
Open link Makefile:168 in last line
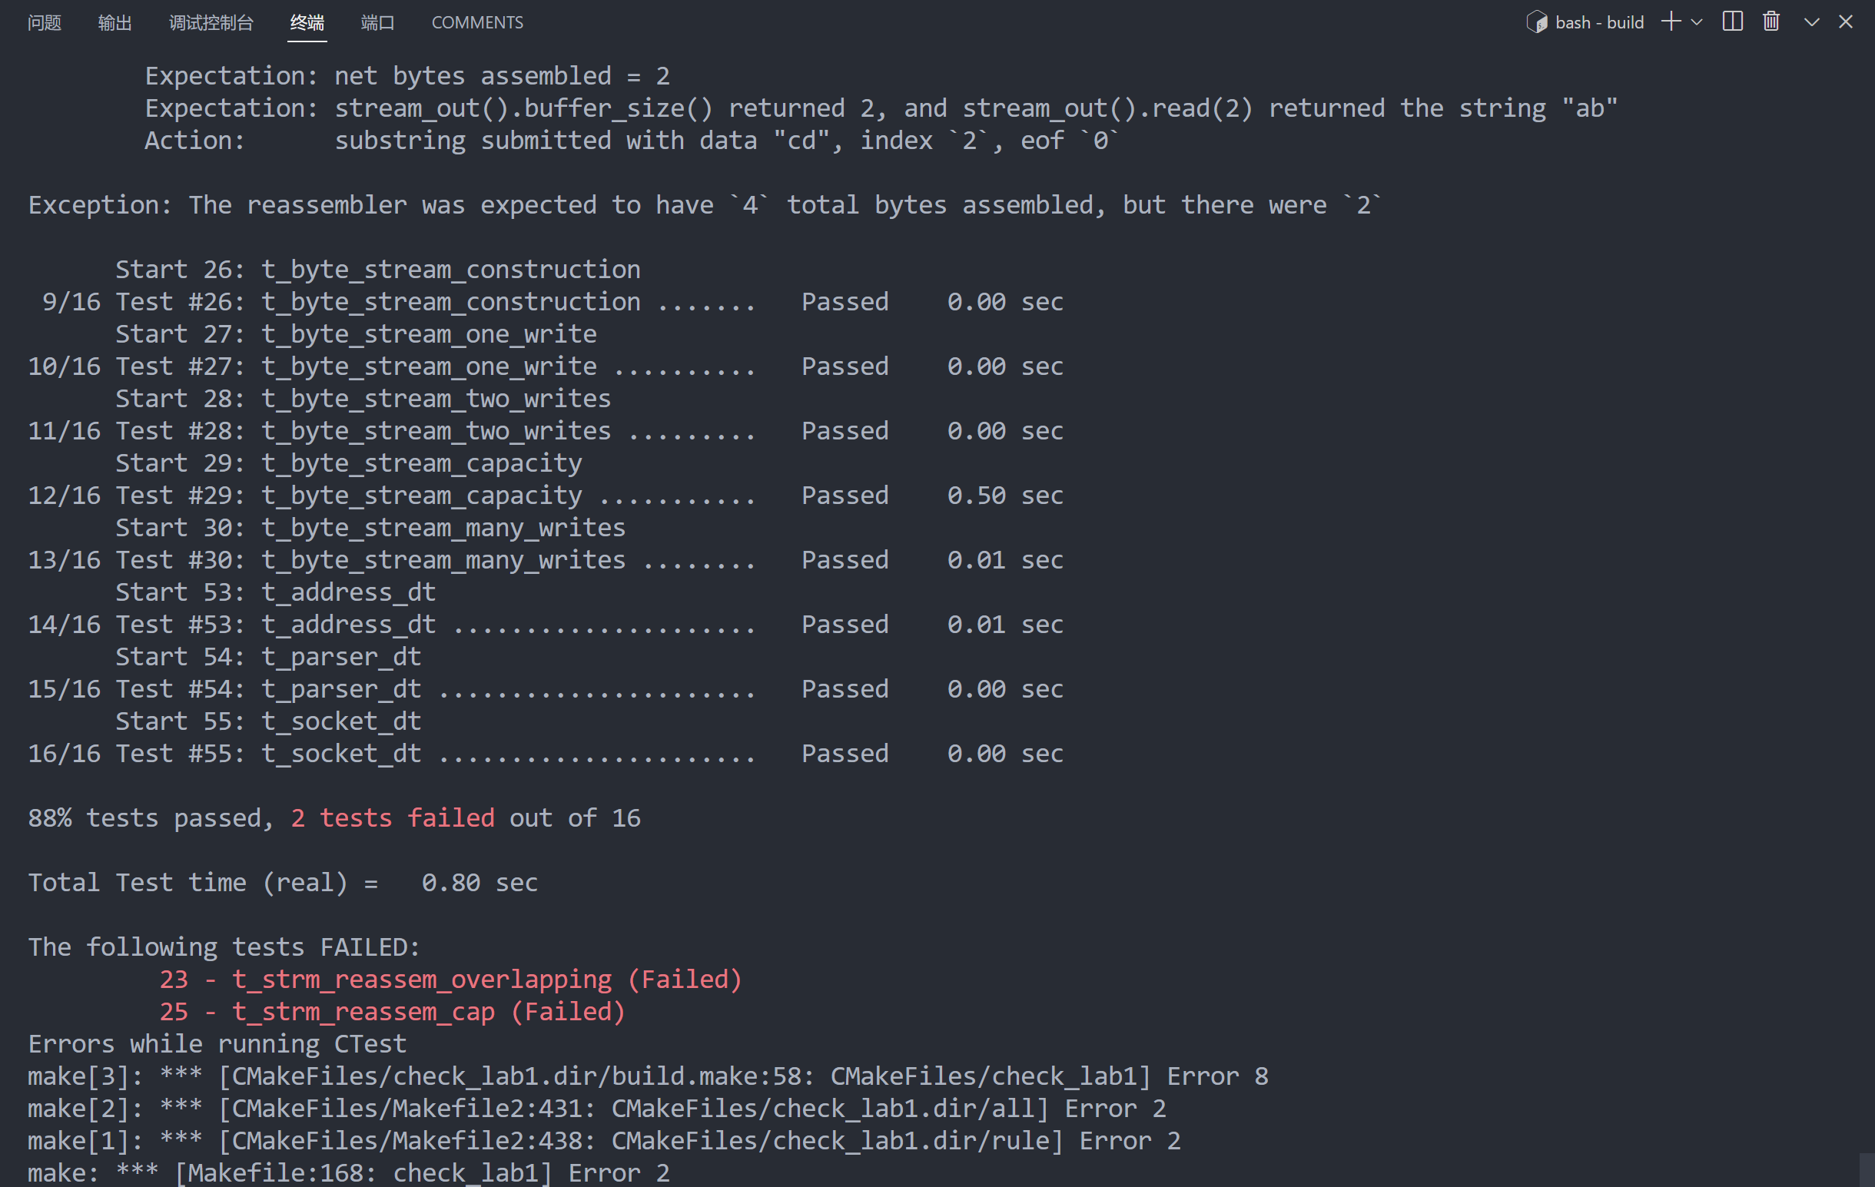coord(275,1173)
